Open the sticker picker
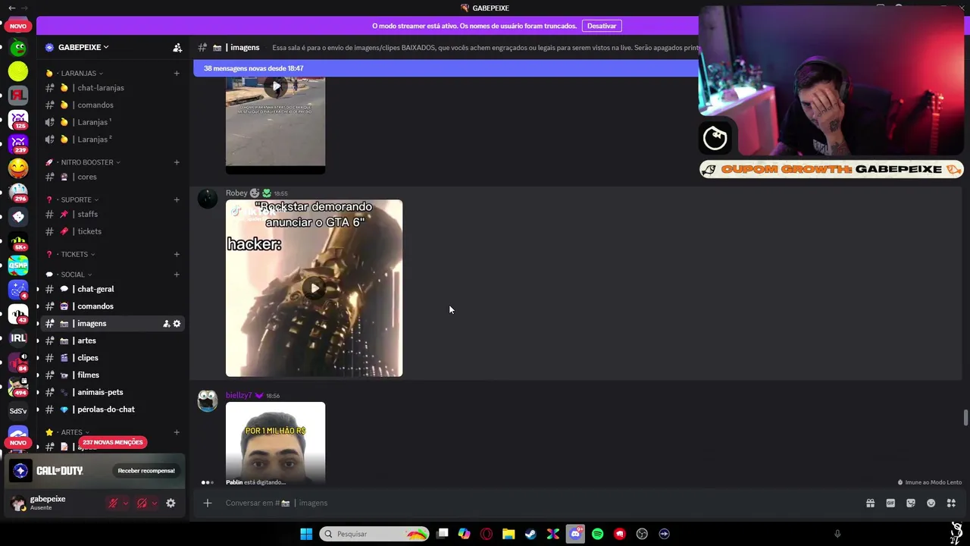The width and height of the screenshot is (970, 546). coord(911,503)
